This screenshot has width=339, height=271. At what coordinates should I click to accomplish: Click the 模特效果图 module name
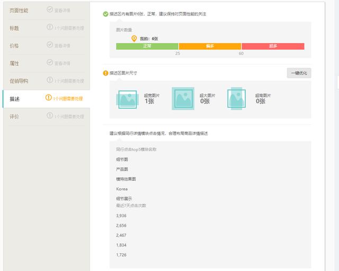pos(126,179)
